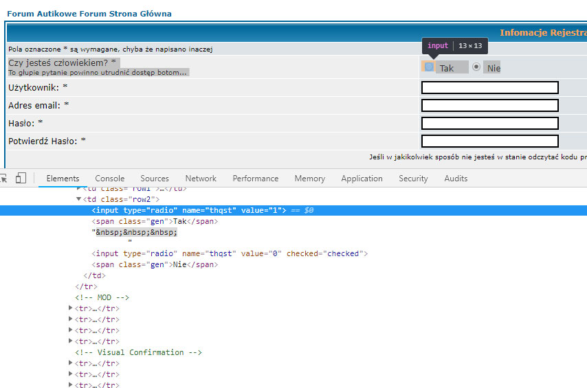Click into the Adres email field
This screenshot has width=587, height=388.
(x=489, y=106)
